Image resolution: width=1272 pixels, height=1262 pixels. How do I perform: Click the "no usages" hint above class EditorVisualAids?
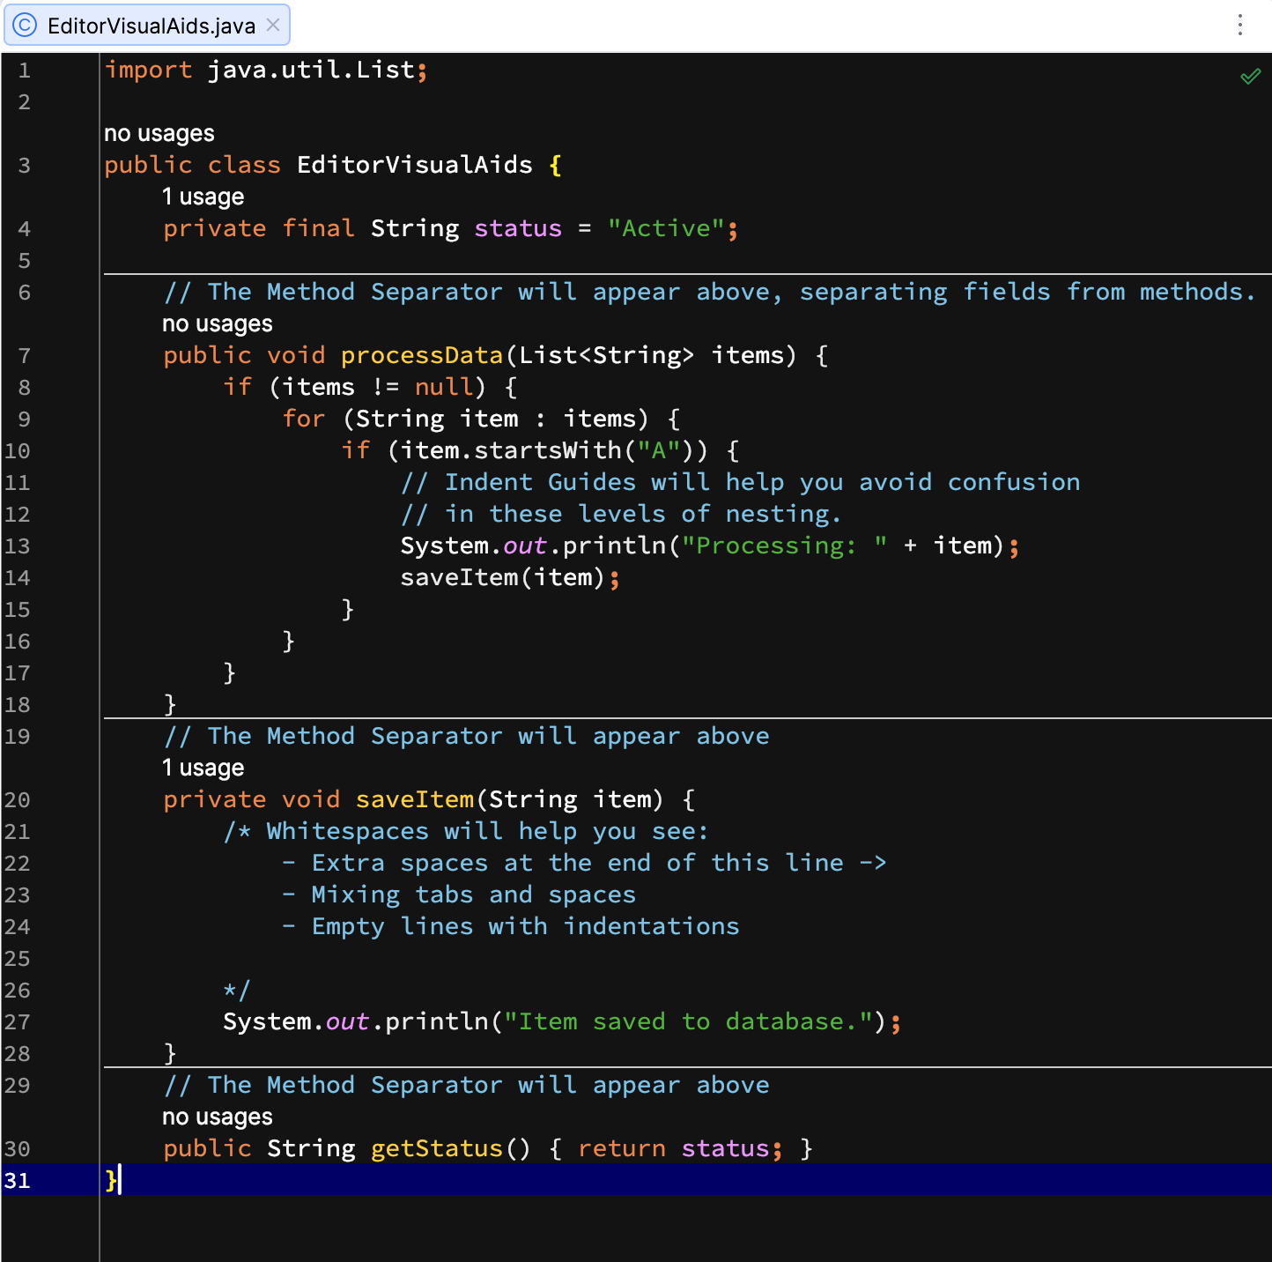(159, 133)
